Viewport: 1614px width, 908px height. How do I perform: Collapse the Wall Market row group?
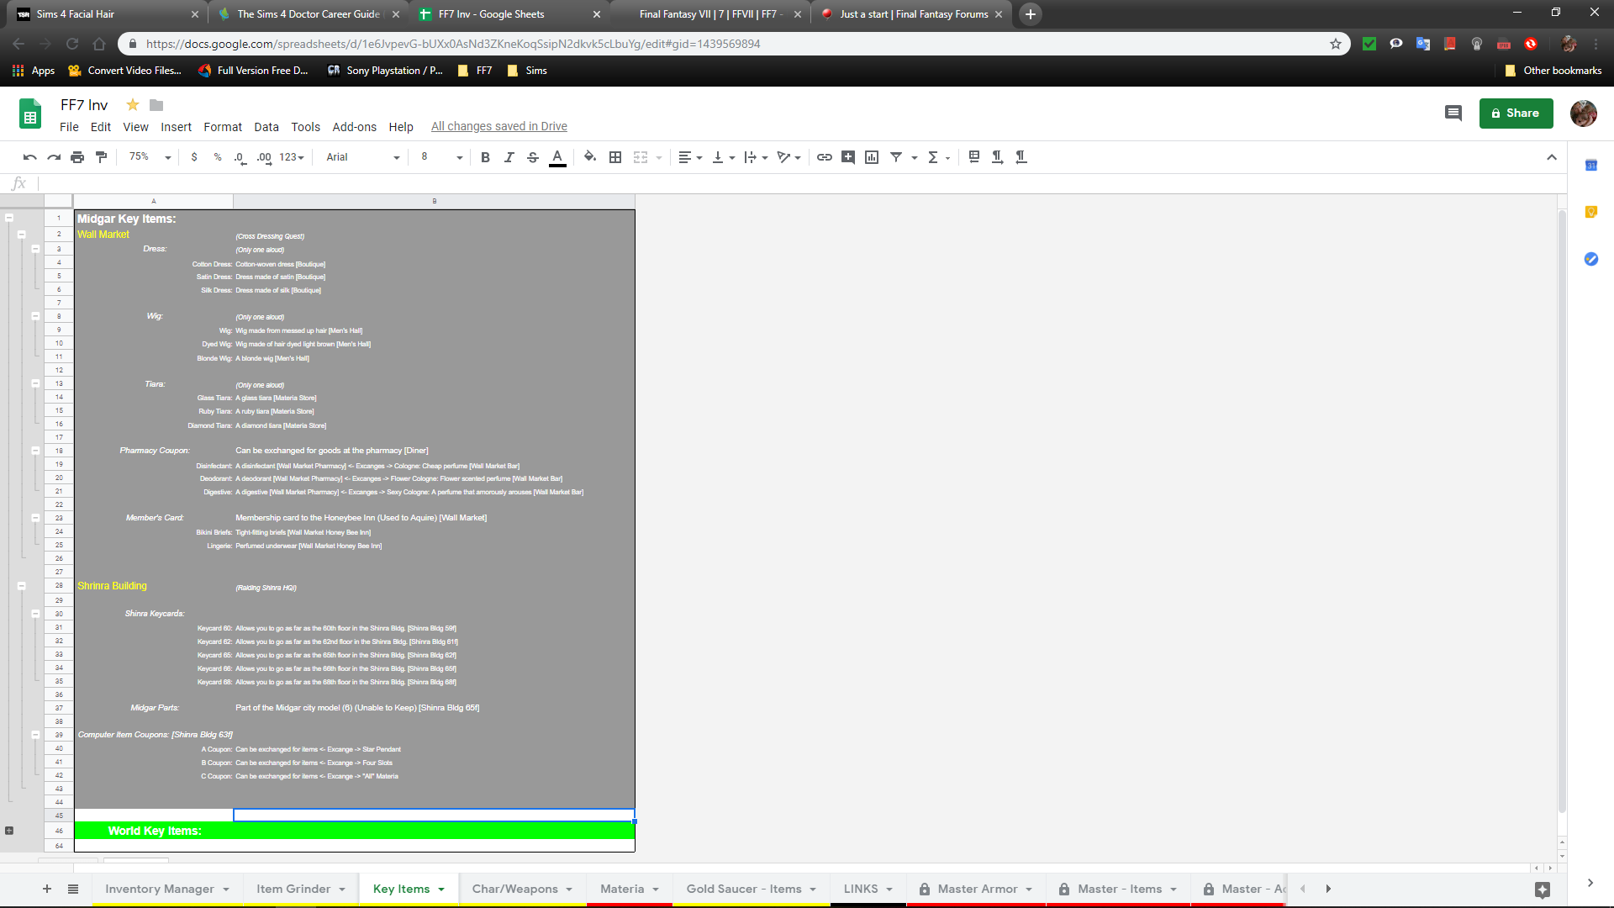[x=22, y=235]
